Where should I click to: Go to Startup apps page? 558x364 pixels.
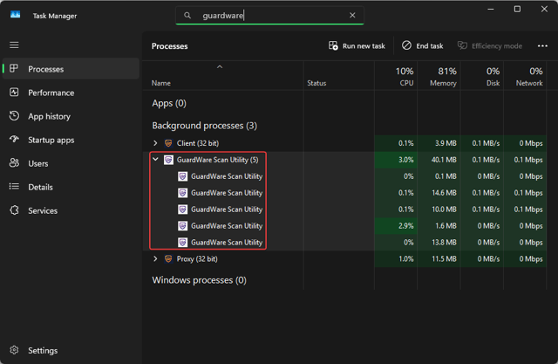coord(51,140)
